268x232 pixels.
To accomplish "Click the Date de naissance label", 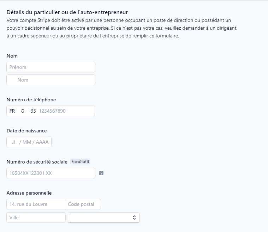I will [x=27, y=131].
